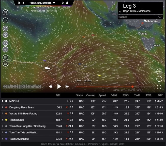Sort by the Speed column header
166x146 pixels.
102,95
